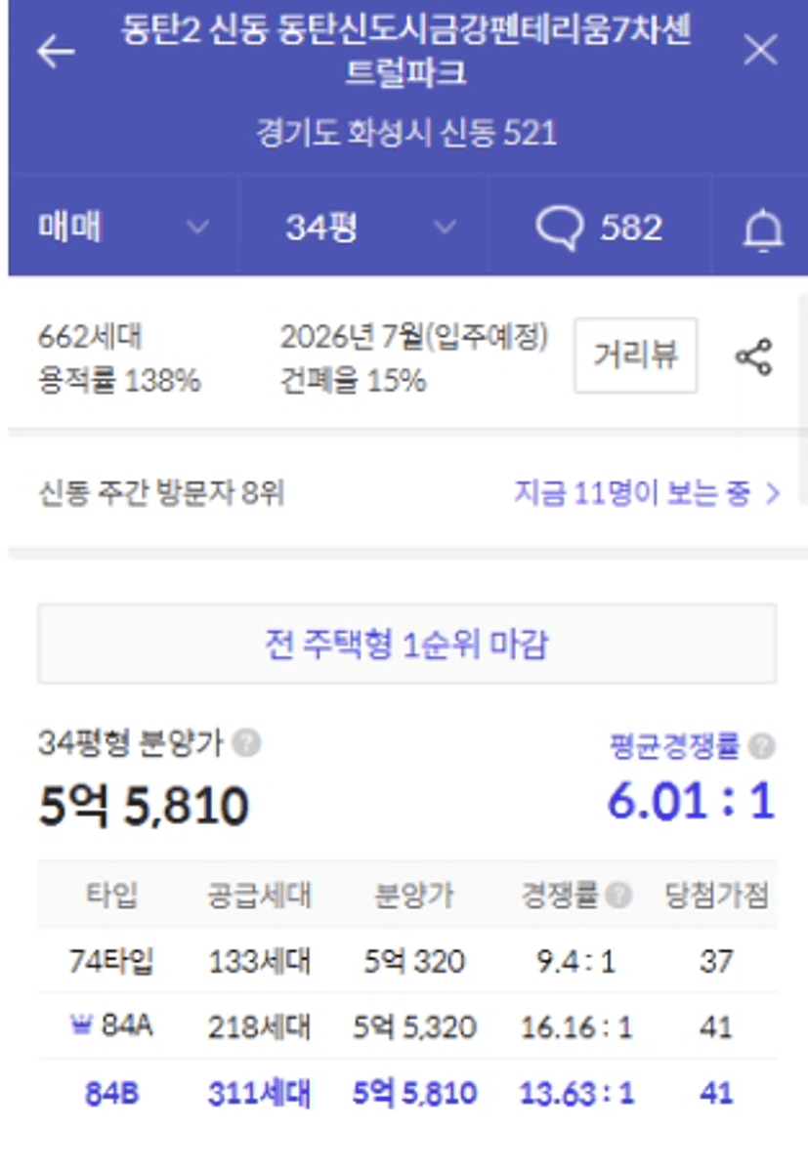Viewport: 808px width, 1170px height.
Task: Click the 311세대 supply cell
Action: point(259,1094)
